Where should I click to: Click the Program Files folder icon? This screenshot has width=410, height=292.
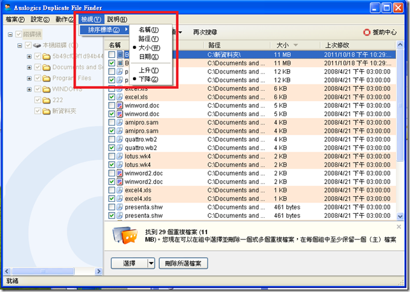point(46,78)
